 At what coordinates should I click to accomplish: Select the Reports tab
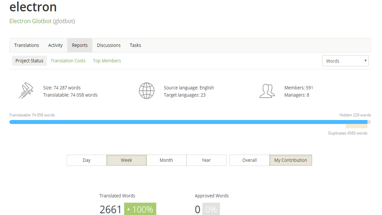point(80,45)
